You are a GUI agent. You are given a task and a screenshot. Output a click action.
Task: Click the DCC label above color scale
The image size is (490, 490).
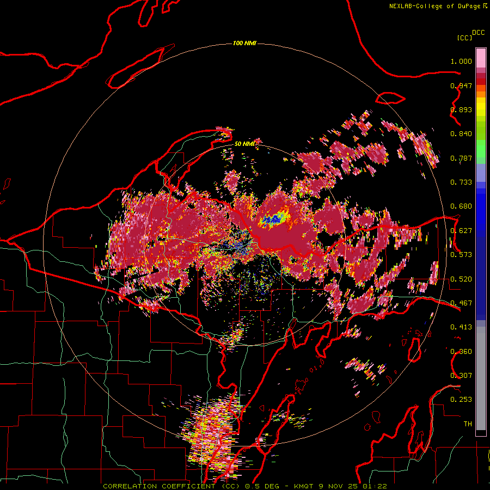478,33
